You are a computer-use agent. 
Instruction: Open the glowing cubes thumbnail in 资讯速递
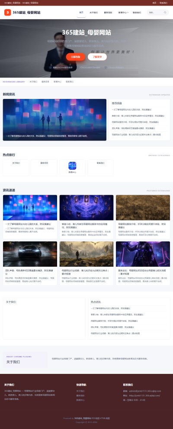click(30, 207)
